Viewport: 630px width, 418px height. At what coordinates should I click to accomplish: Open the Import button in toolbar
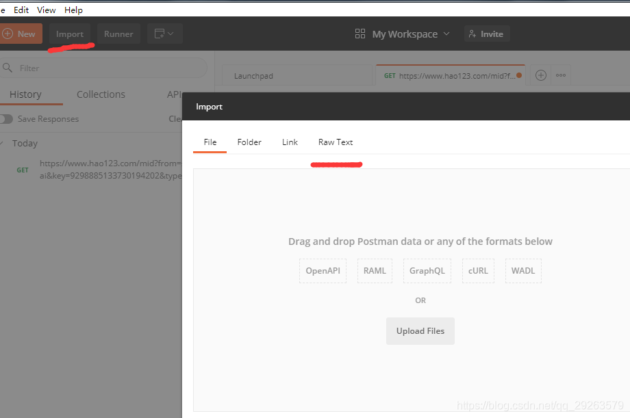coord(70,34)
